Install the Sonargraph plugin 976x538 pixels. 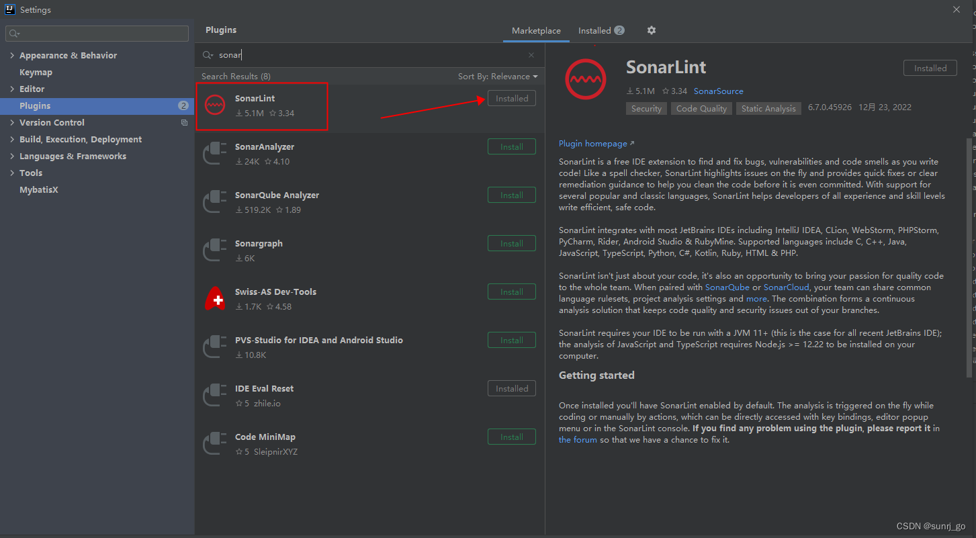[x=511, y=244]
